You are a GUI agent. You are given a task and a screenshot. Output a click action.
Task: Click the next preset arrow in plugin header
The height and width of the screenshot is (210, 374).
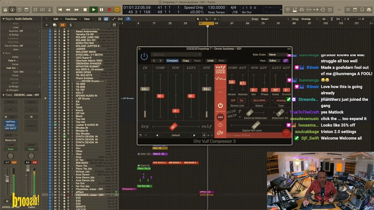pyautogui.click(x=160, y=61)
